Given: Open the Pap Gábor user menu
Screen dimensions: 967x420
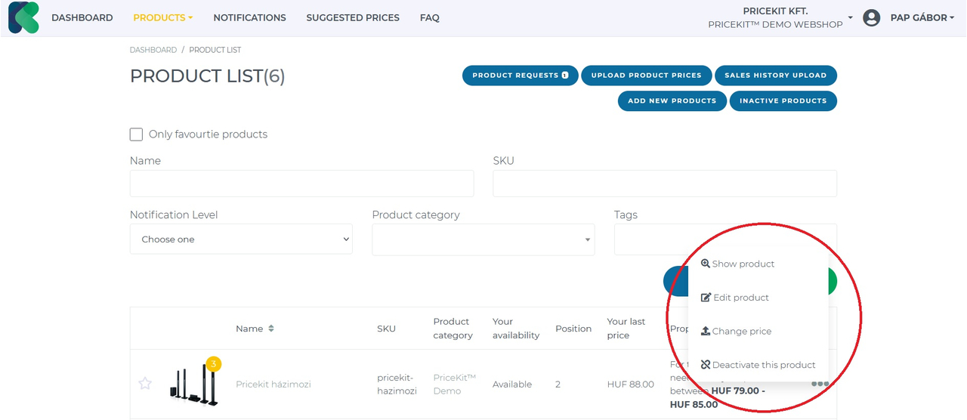Looking at the screenshot, I should (922, 17).
